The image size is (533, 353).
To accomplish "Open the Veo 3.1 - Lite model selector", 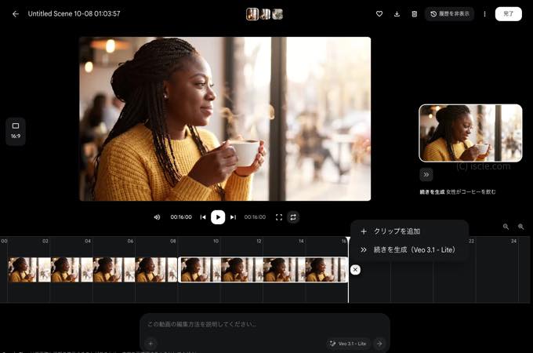I will tap(348, 344).
